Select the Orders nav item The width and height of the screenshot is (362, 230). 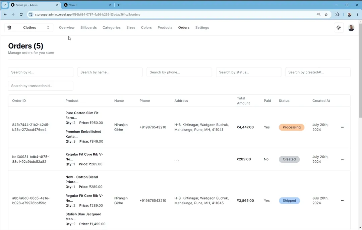184,27
